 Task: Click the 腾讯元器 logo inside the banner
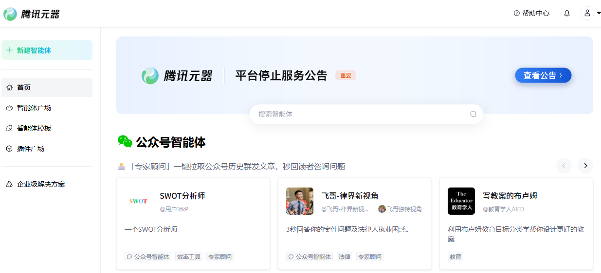[177, 76]
